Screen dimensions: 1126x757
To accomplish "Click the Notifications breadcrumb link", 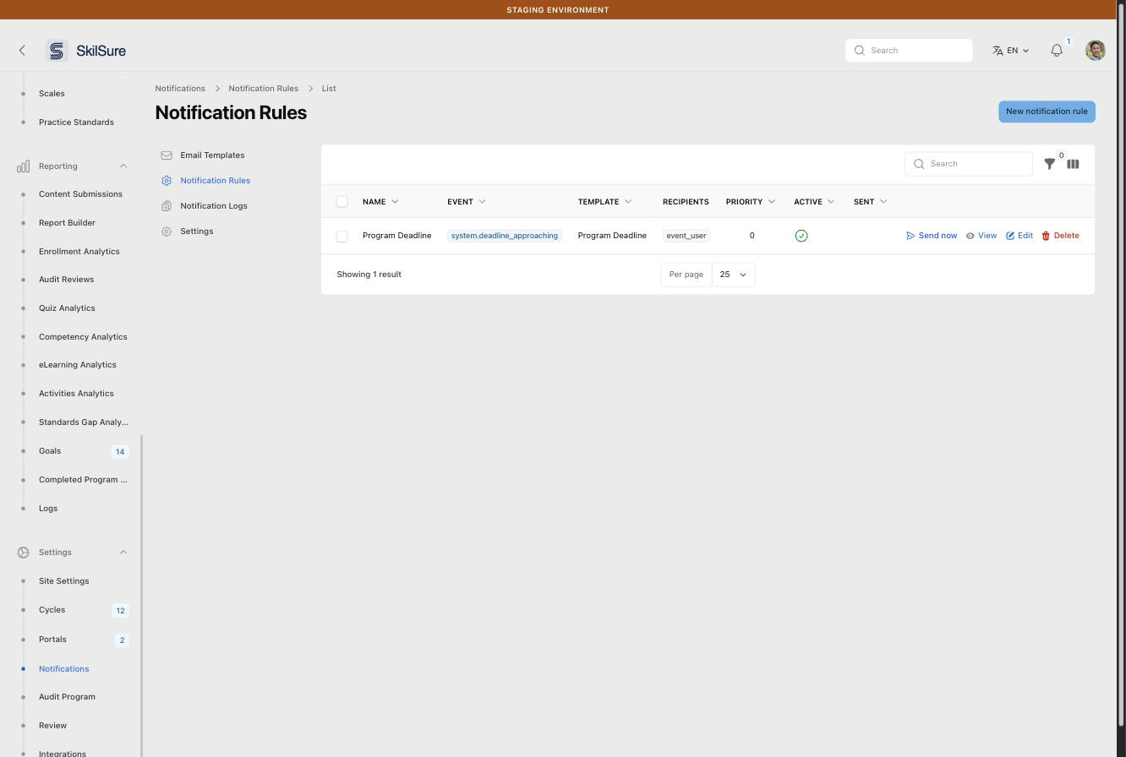I will (180, 89).
